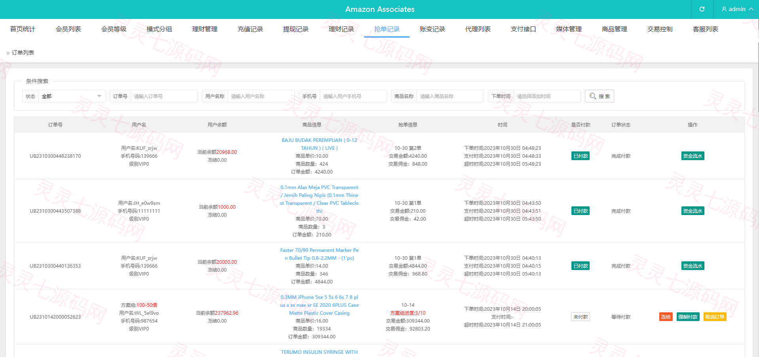The height and width of the screenshot is (357, 759).
Task: Click the orange 冻结 button
Action: click(666, 317)
